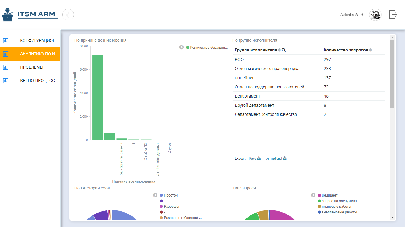Export table as Formatted
The image size is (405, 227).
[x=275, y=158]
